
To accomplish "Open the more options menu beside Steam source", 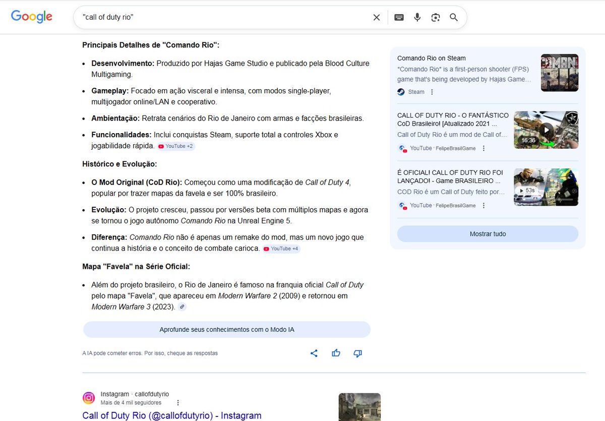I will pyautogui.click(x=432, y=92).
